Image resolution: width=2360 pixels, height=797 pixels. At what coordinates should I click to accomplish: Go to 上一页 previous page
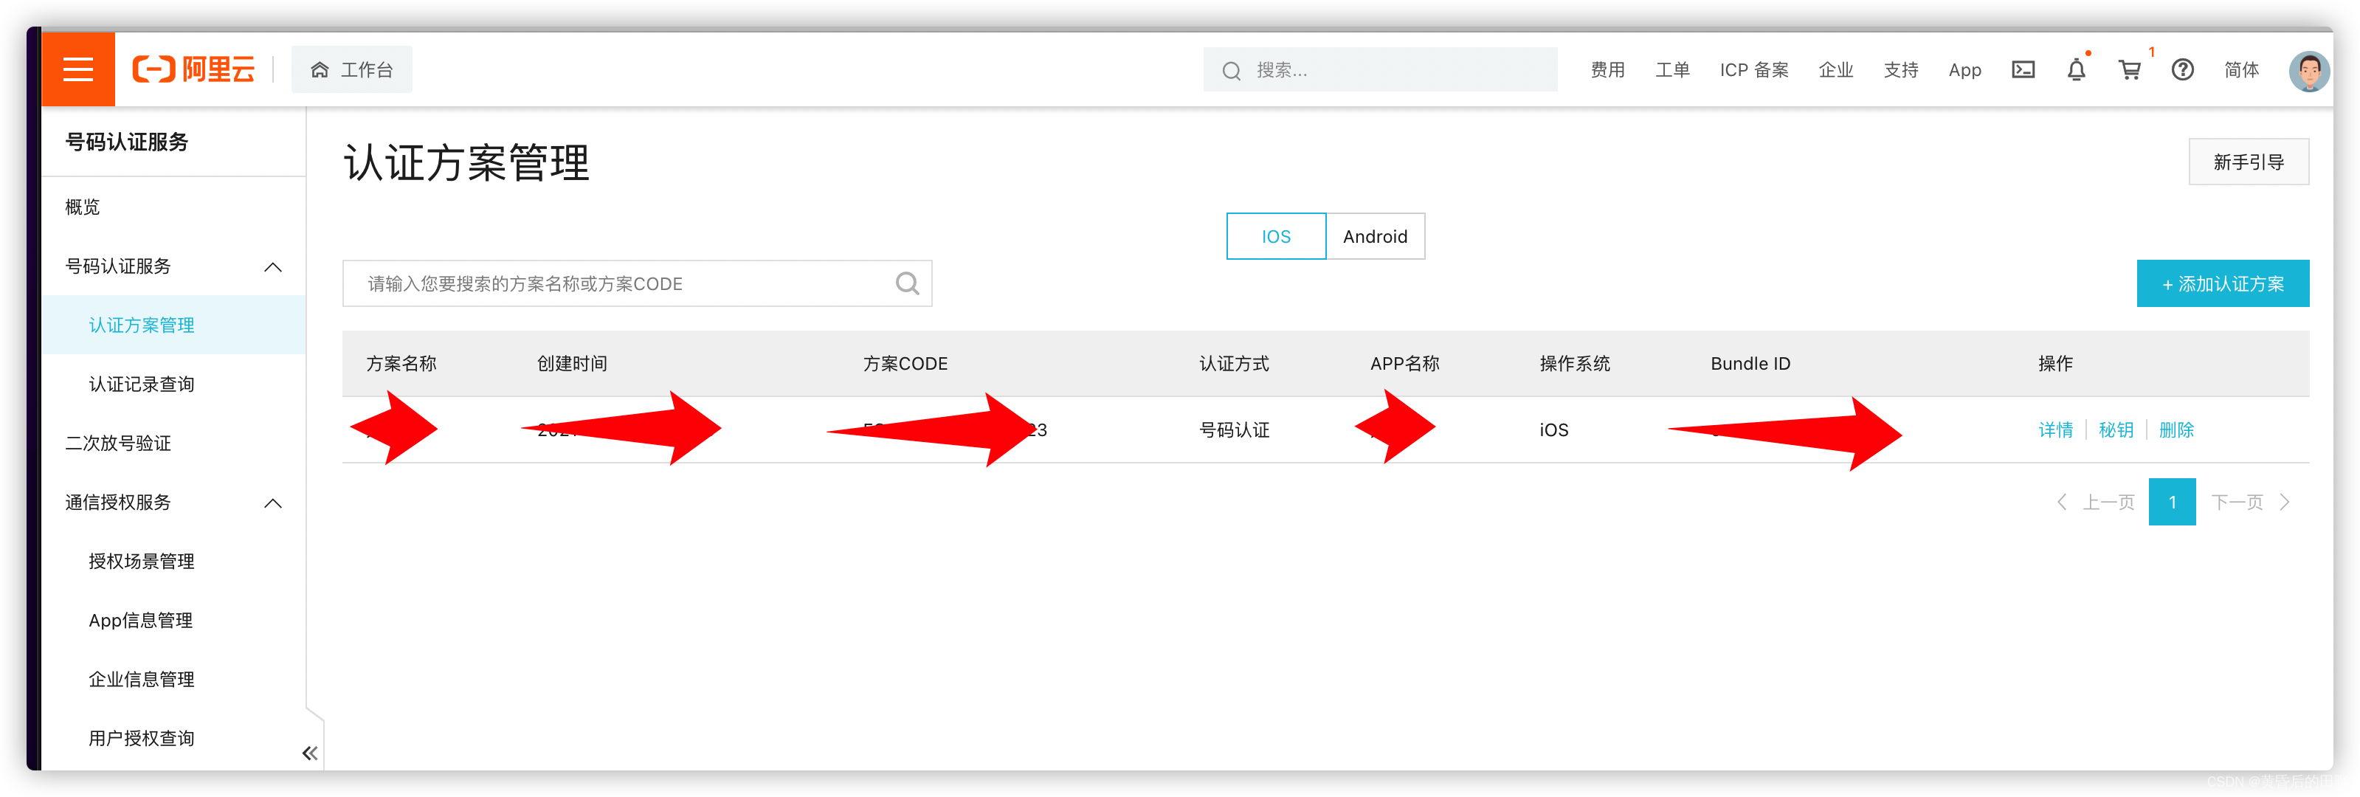tap(2096, 502)
